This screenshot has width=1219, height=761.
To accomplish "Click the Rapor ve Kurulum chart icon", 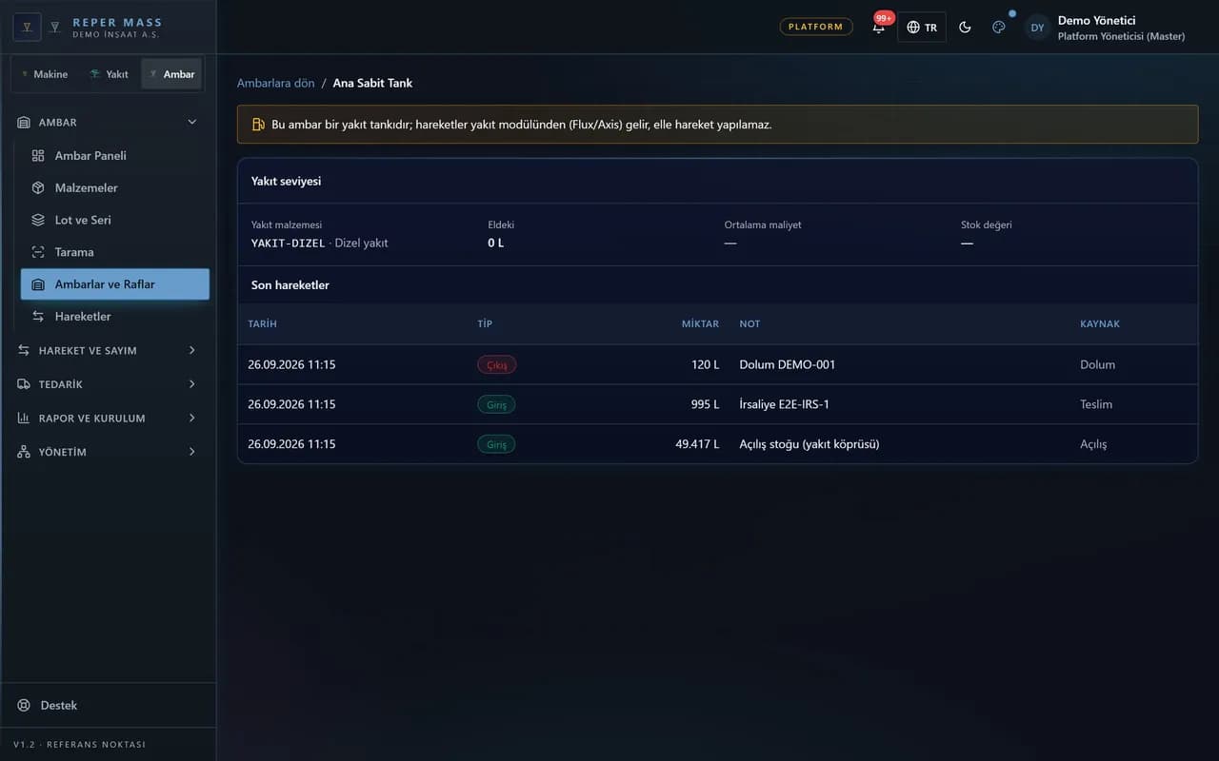I will click(x=24, y=419).
